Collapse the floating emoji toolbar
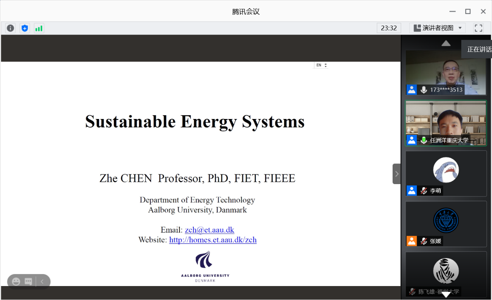Image resolution: width=492 pixels, height=300 pixels. tap(42, 281)
